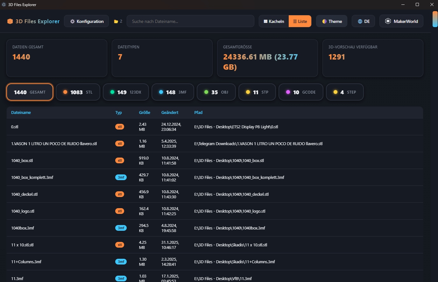Open the DE language selector
This screenshot has height=282, width=438.
(x=363, y=21)
